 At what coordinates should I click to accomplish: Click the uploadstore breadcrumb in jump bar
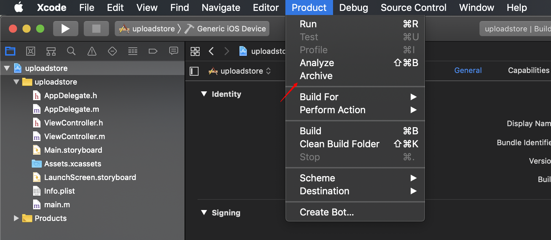tap(262, 51)
